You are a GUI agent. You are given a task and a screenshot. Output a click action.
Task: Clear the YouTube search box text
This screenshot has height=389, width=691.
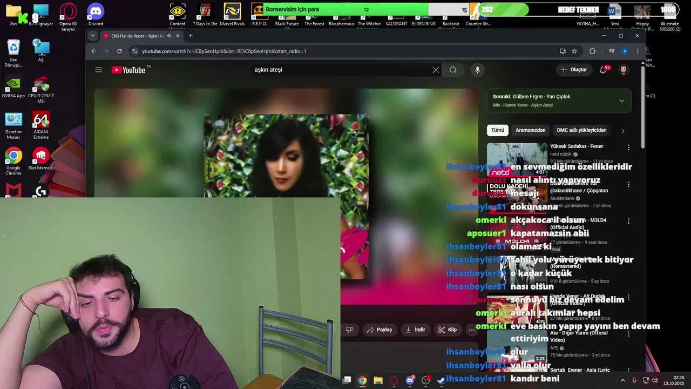(436, 70)
